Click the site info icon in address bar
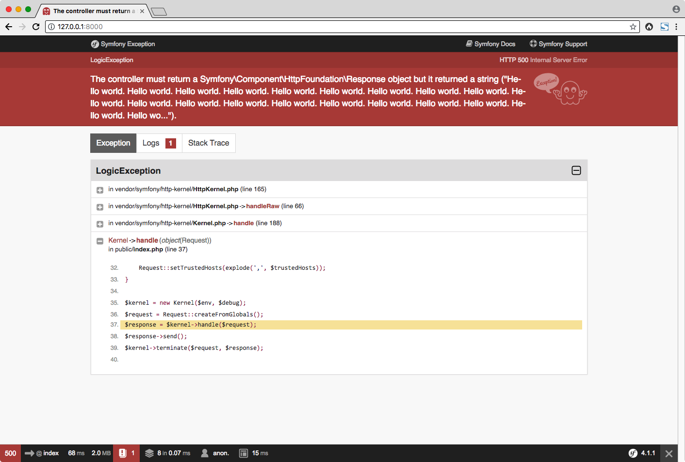 [x=51, y=27]
